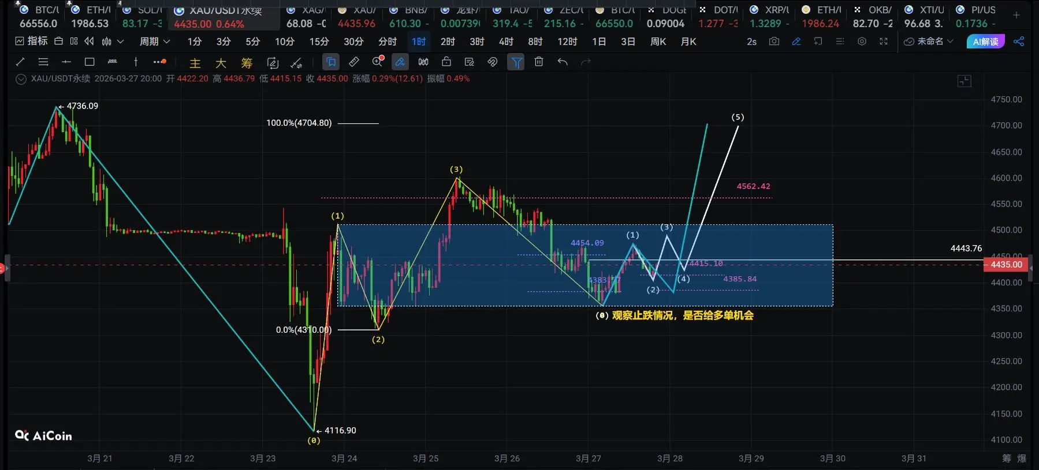Open the BNB/ 610.30 symbol tab
Screen dimensions: 1039x470
pyautogui.click(x=409, y=17)
